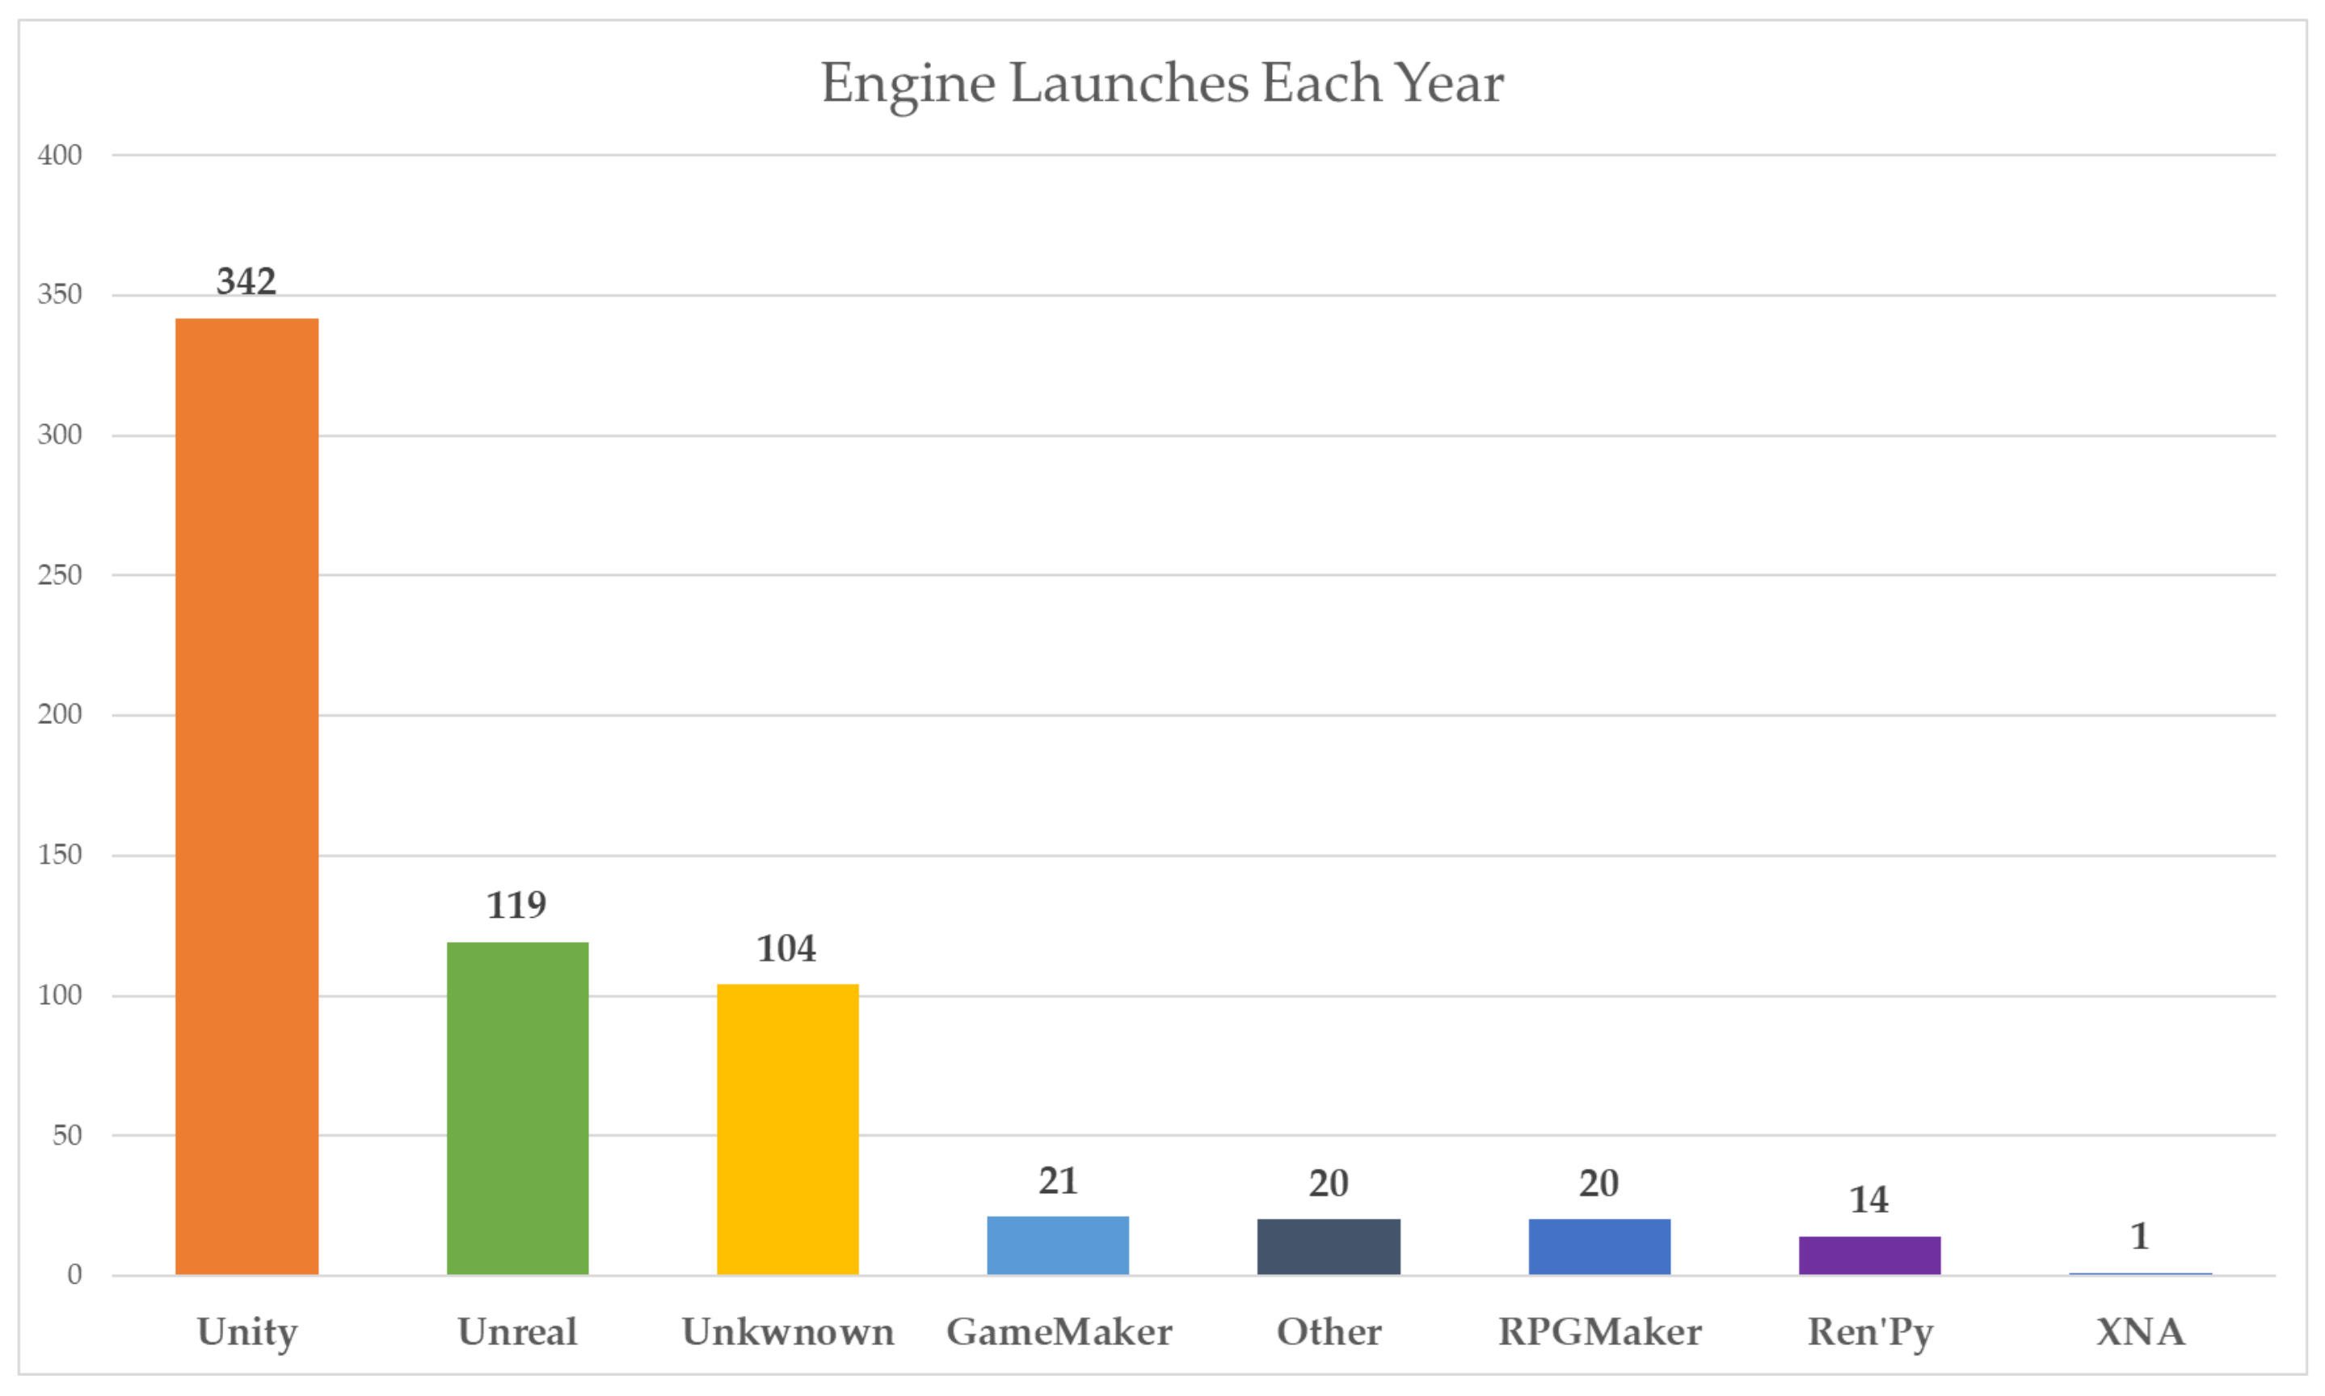Select the blue RPGMaker bar
The image size is (2325, 1396).
pyautogui.click(x=1598, y=1247)
